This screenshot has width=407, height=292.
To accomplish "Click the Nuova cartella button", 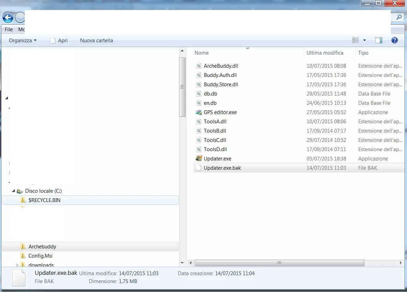I will click(96, 40).
